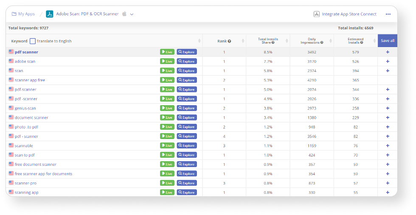Screen dimensions: 416x215
Task: Sort by Total Installs Share arrows
Action: (x=287, y=41)
